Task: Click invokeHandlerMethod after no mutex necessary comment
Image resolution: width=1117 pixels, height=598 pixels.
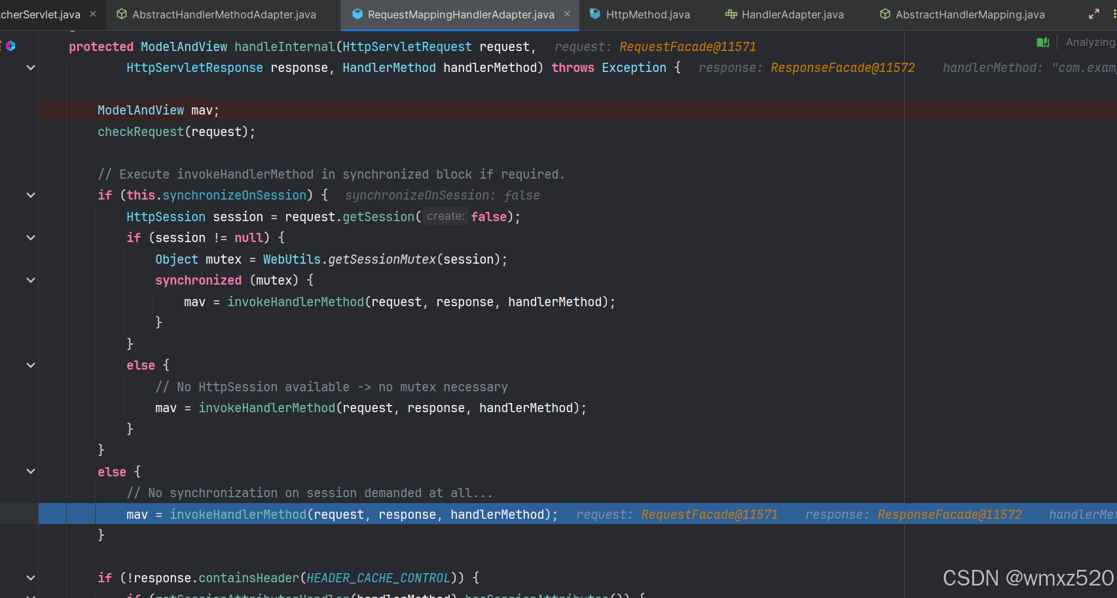Action: click(266, 408)
